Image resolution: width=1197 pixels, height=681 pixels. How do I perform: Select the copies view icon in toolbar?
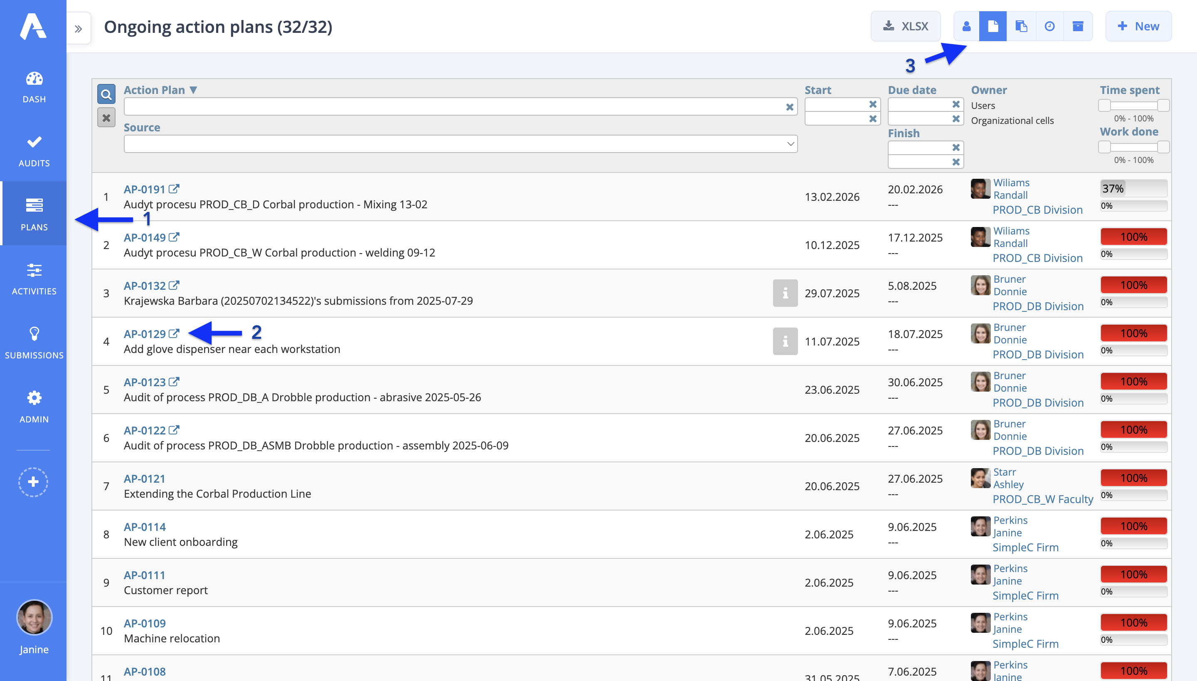pos(1022,26)
